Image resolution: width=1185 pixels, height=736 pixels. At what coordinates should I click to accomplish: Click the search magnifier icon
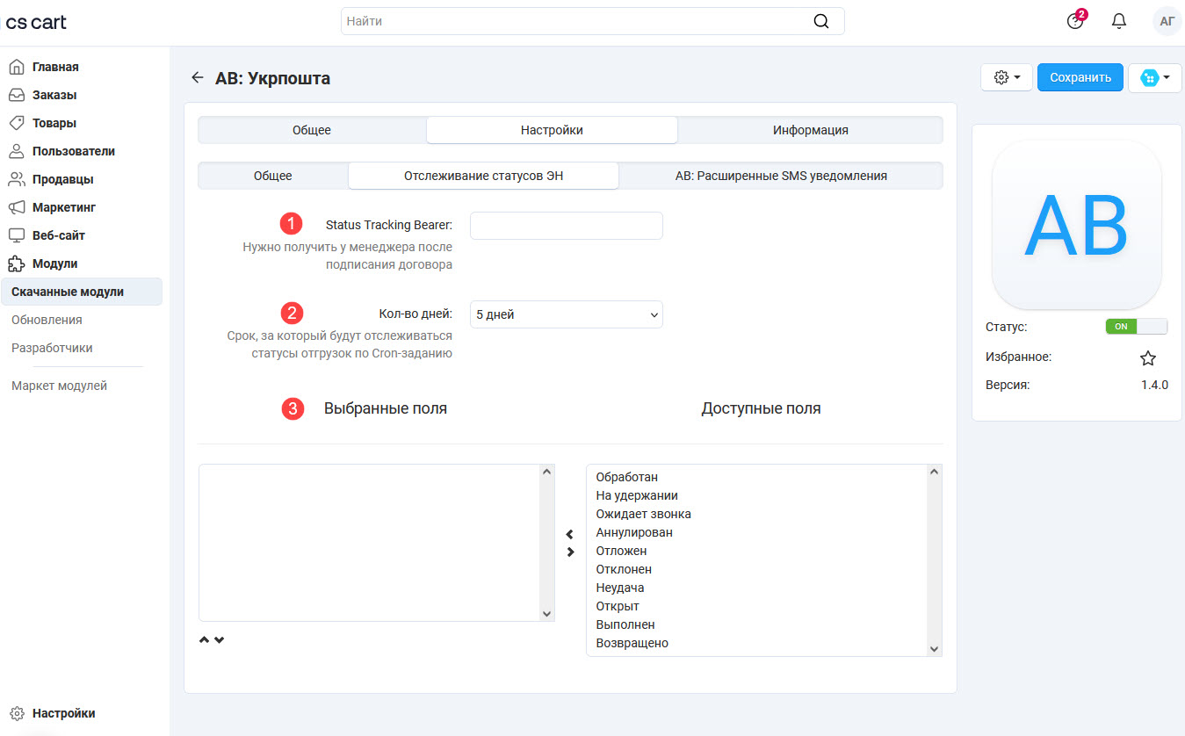click(x=820, y=22)
